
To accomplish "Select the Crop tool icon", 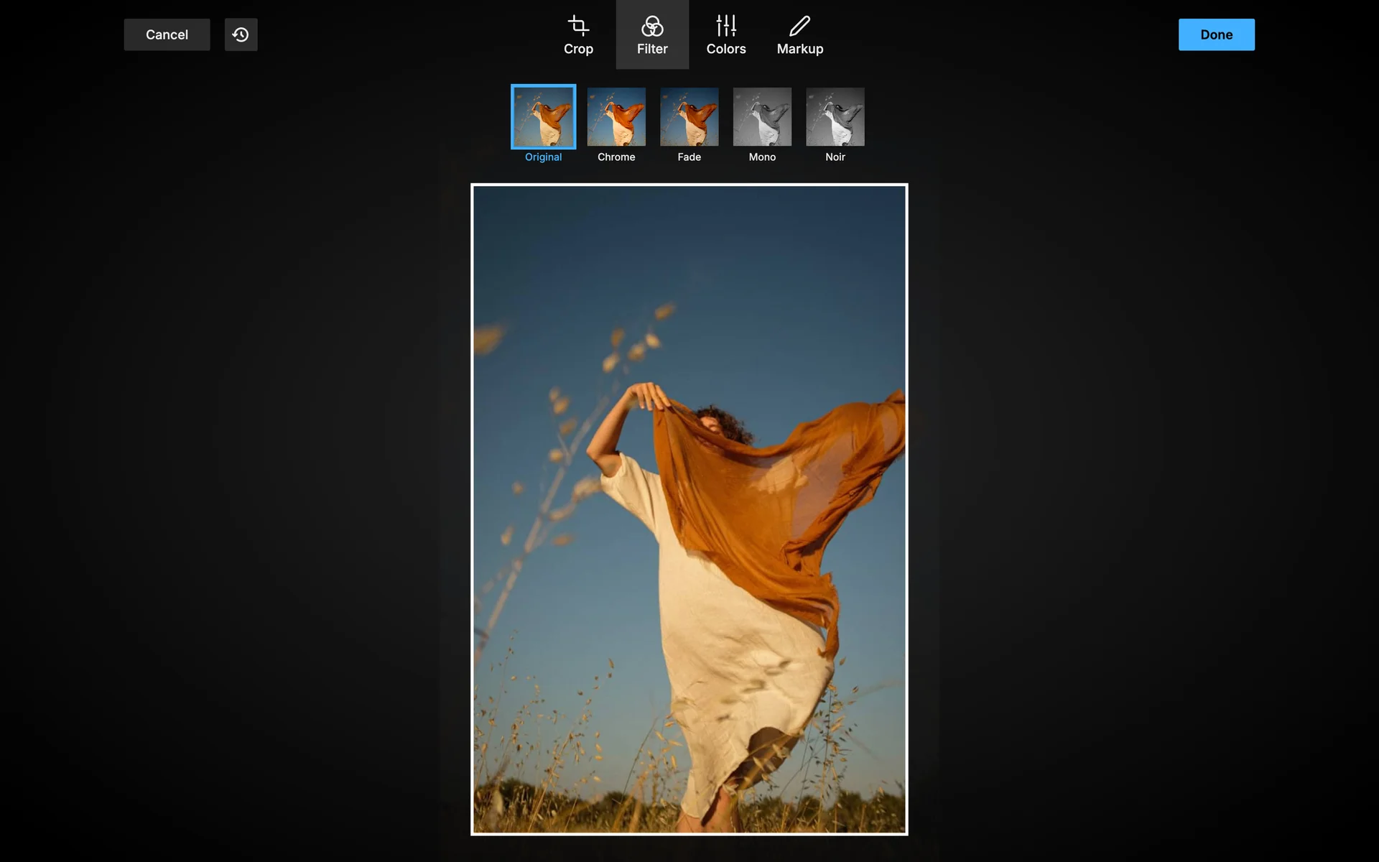I will coord(578,26).
